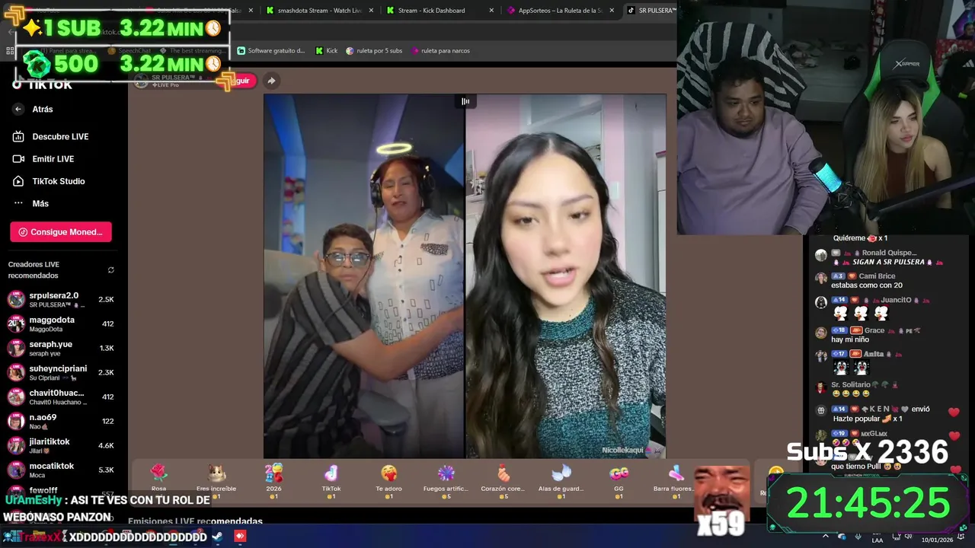975x548 pixels.
Task: Click Ronald Quispe's SIGAN A SR PULSERA message
Action: tap(888, 262)
